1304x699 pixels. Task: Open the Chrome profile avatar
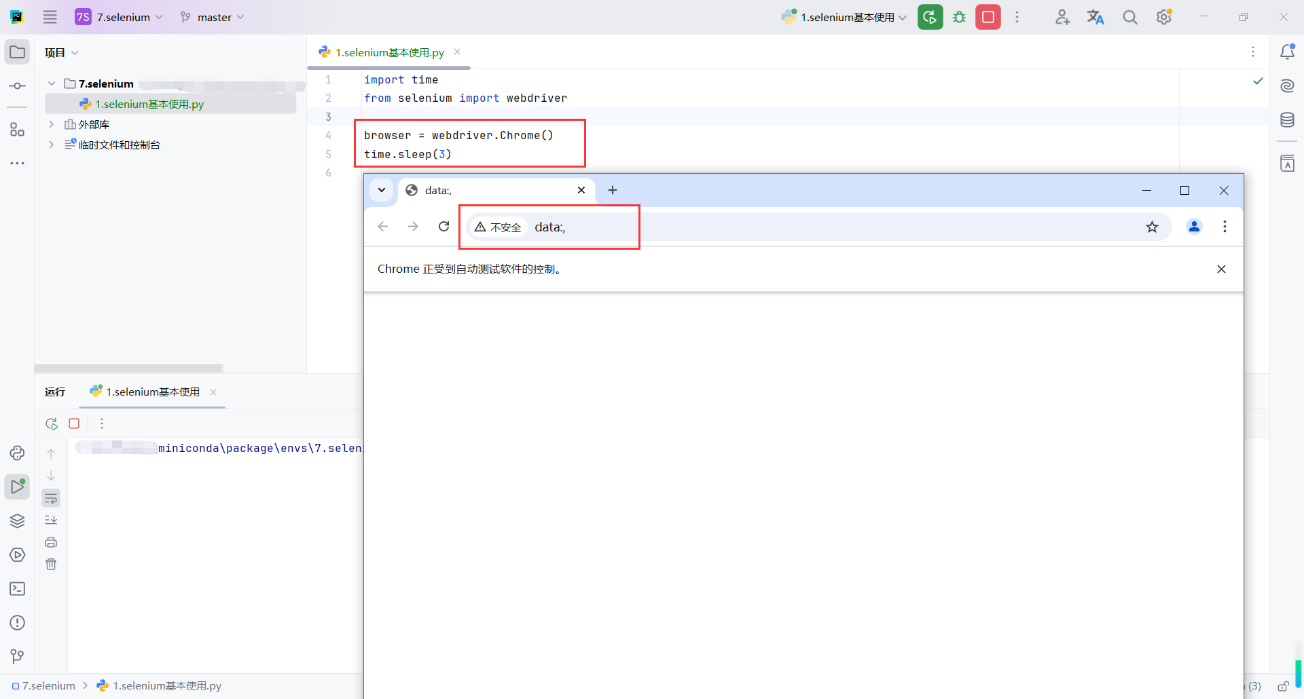(1194, 227)
